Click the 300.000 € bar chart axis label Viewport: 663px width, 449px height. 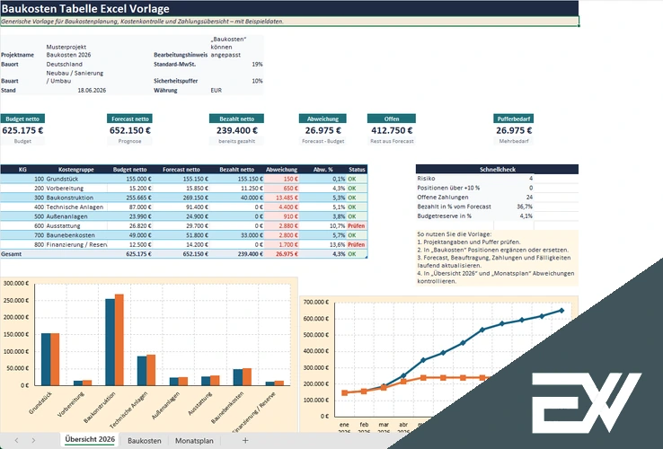pyautogui.click(x=16, y=283)
